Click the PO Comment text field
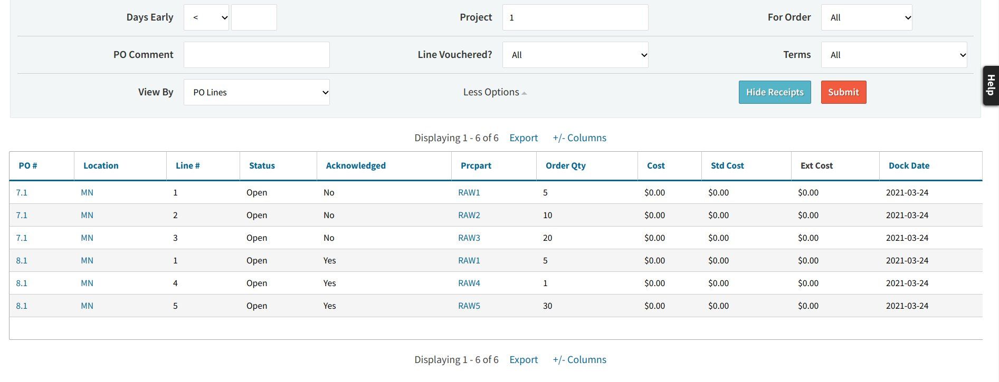999x382 pixels. tap(256, 55)
